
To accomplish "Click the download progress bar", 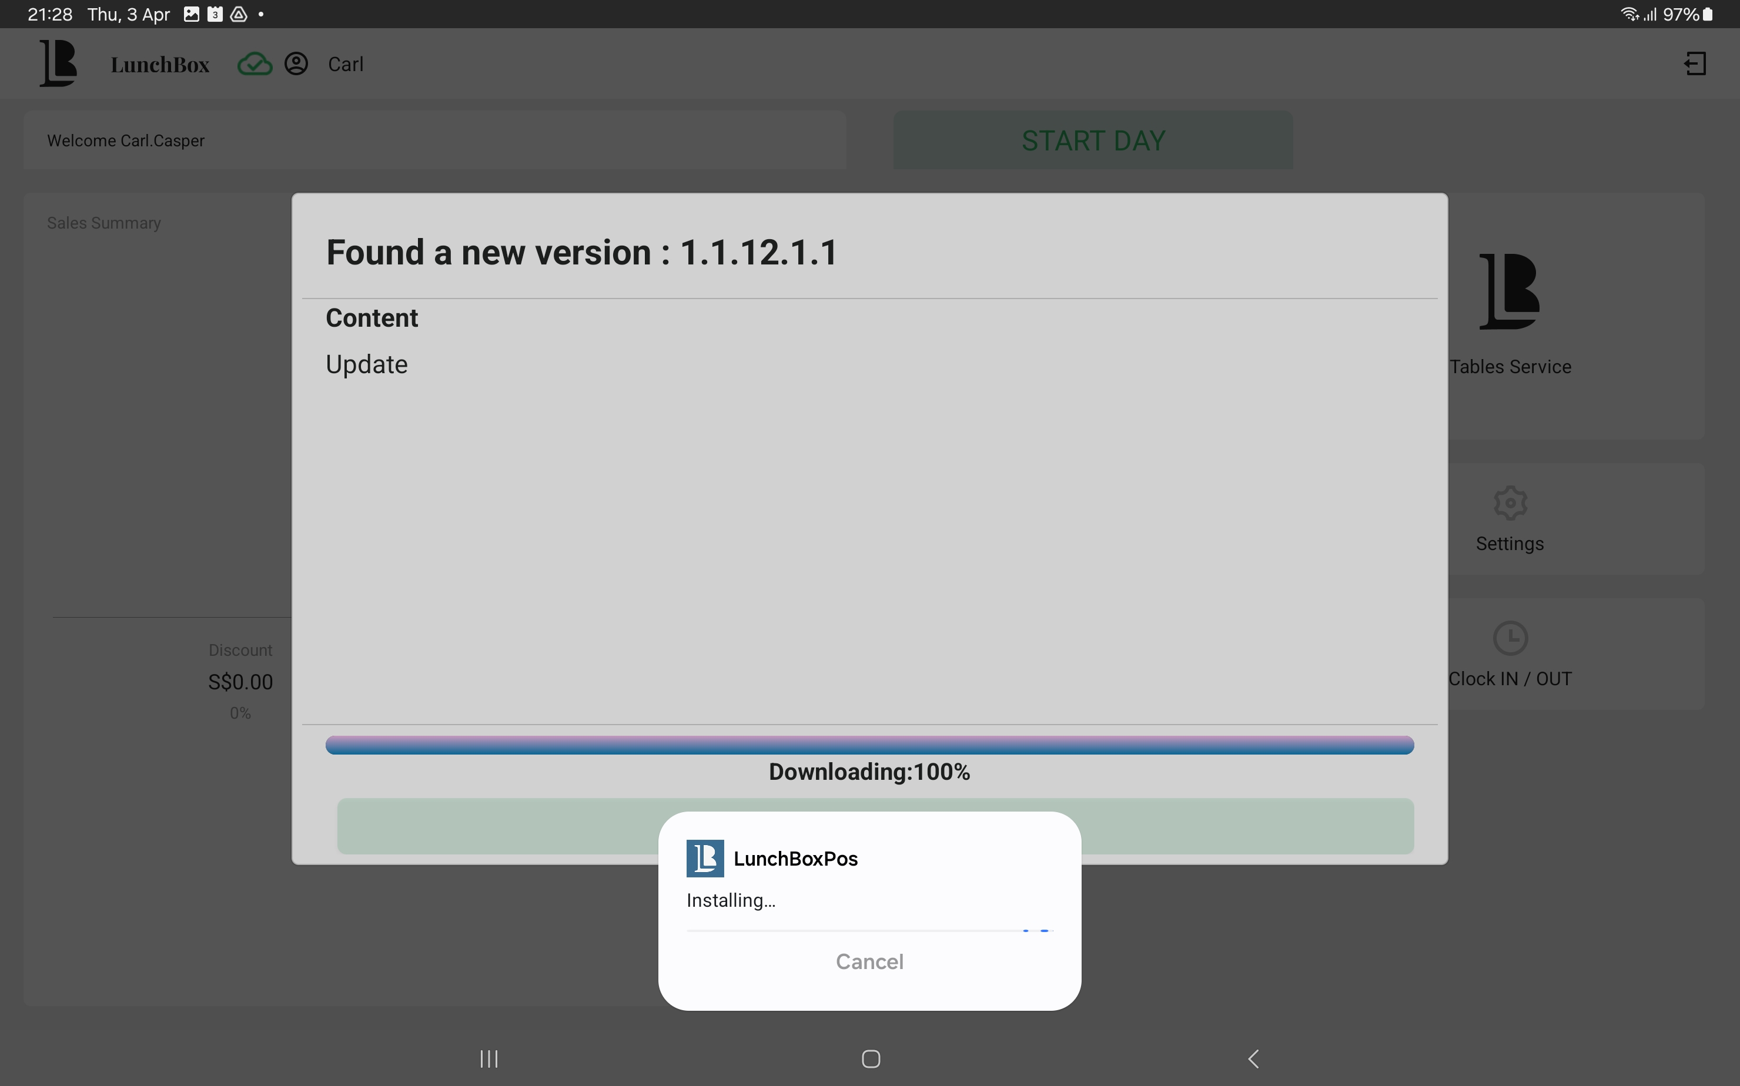I will tap(869, 745).
